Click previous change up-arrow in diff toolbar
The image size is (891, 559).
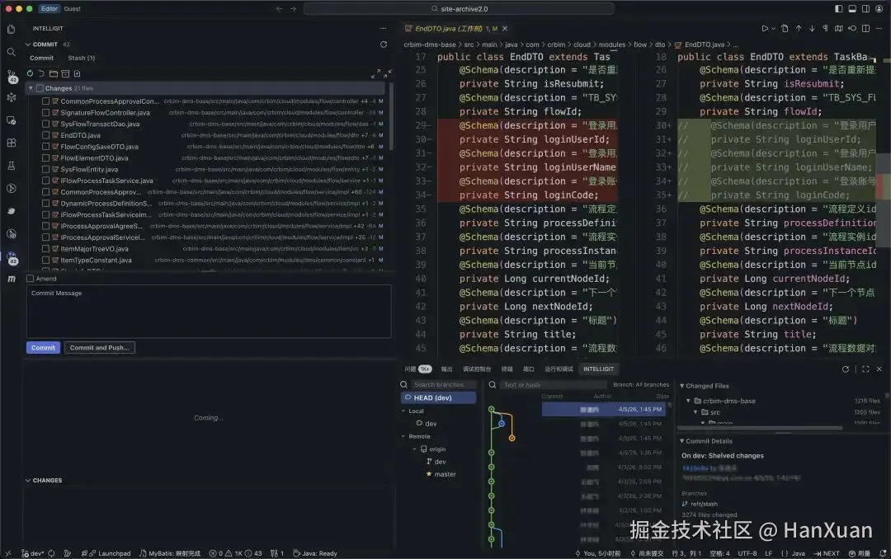tap(799, 28)
